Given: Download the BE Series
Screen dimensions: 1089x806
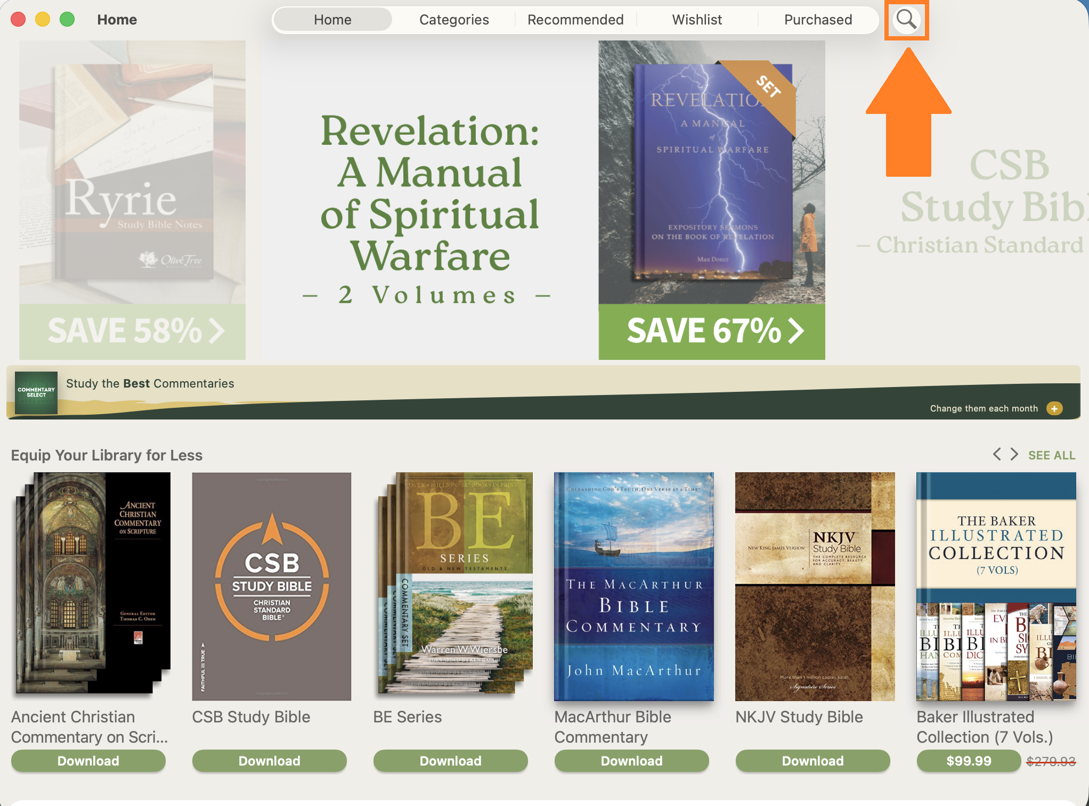Looking at the screenshot, I should pos(451,761).
